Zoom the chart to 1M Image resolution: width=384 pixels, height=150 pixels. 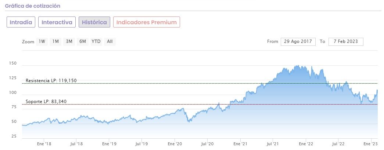coord(55,41)
